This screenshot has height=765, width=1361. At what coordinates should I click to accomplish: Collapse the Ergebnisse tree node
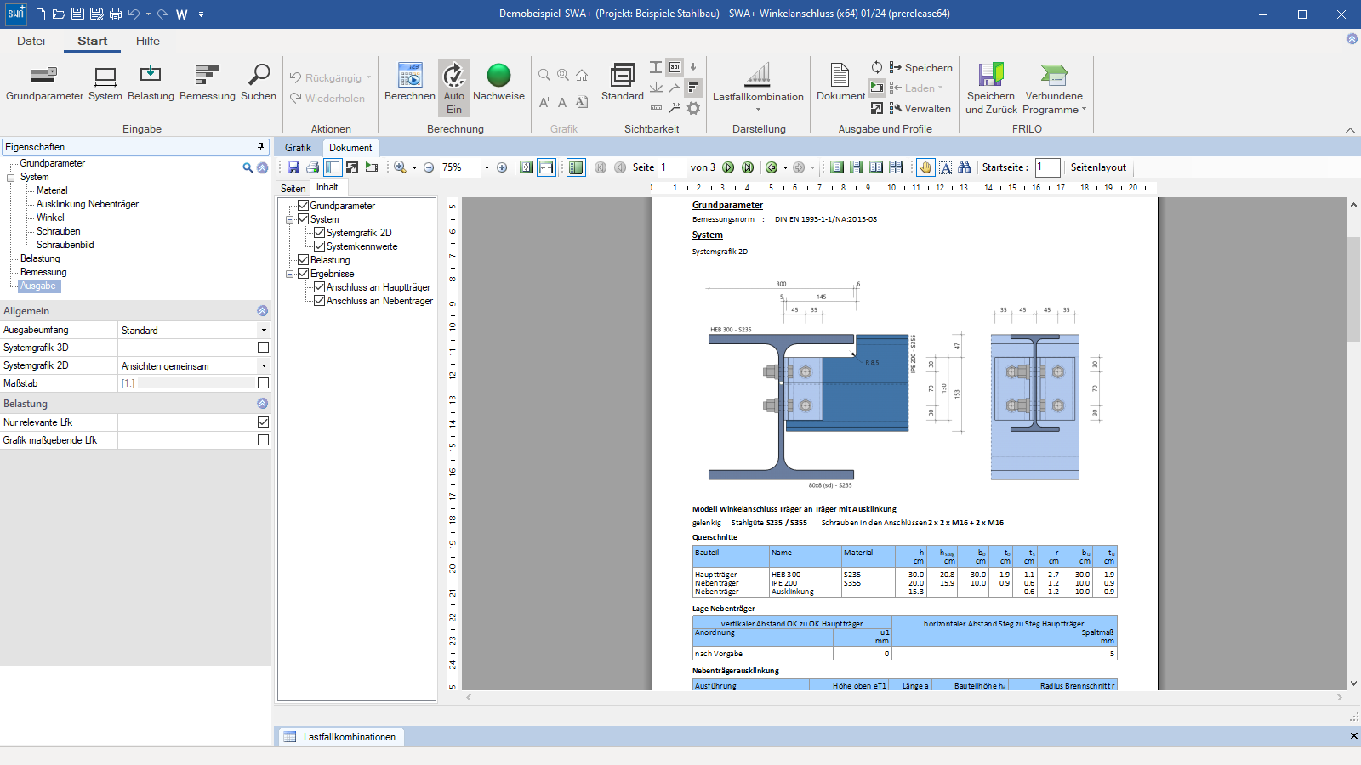coord(290,274)
